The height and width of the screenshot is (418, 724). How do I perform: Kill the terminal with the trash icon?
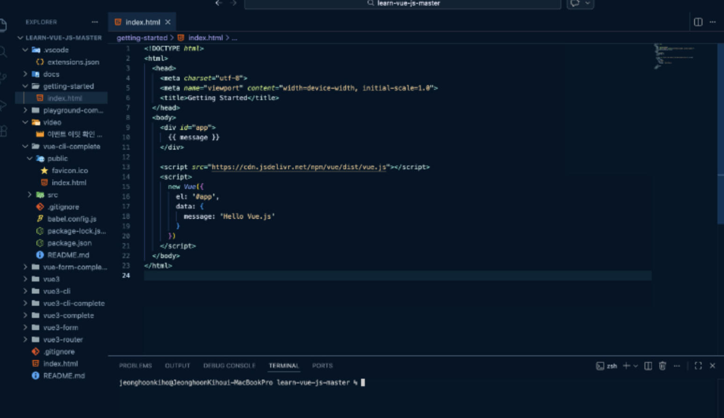662,366
